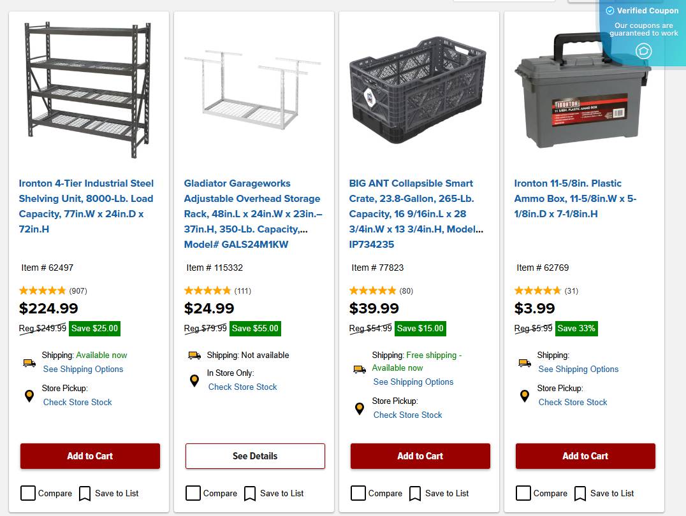
Task: Click the Save to List bookmark icon for ammo box
Action: 580,493
